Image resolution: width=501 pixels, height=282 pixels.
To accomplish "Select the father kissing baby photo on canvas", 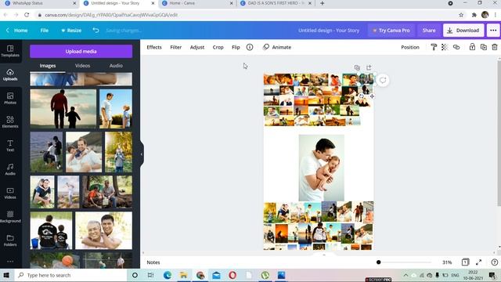I will point(322,168).
